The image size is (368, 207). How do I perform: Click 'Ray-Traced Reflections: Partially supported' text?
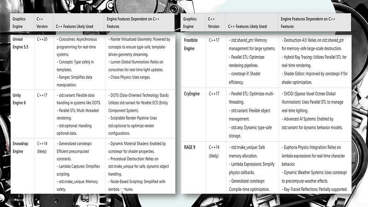(x=316, y=189)
